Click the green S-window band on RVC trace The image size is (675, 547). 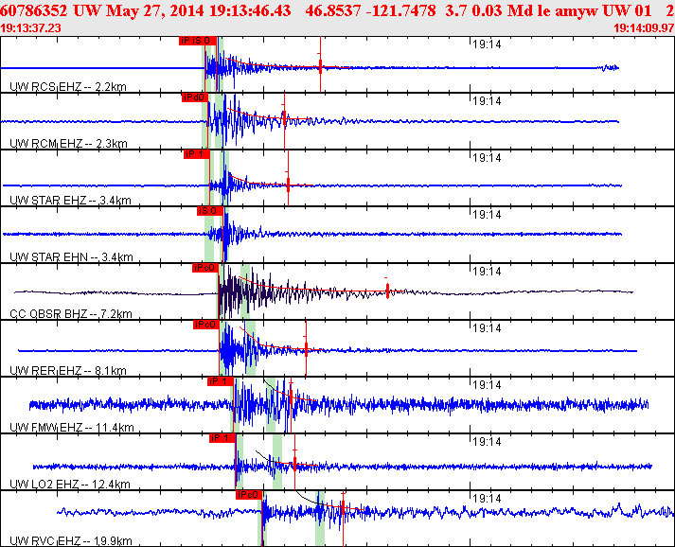(320, 519)
